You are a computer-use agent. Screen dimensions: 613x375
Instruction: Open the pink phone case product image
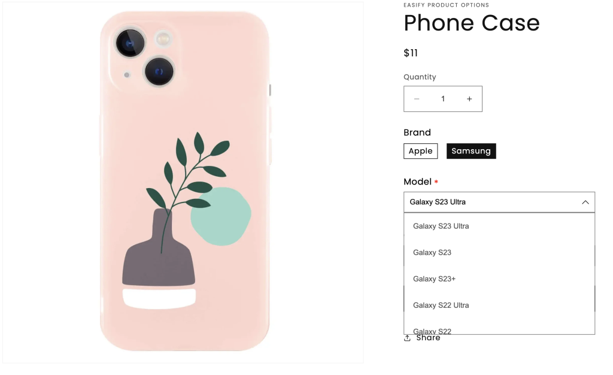click(x=184, y=181)
